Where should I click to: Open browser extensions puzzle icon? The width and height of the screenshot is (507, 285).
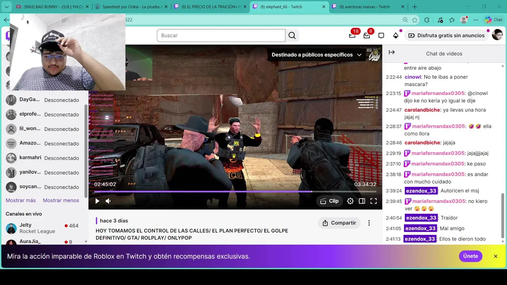point(427,20)
